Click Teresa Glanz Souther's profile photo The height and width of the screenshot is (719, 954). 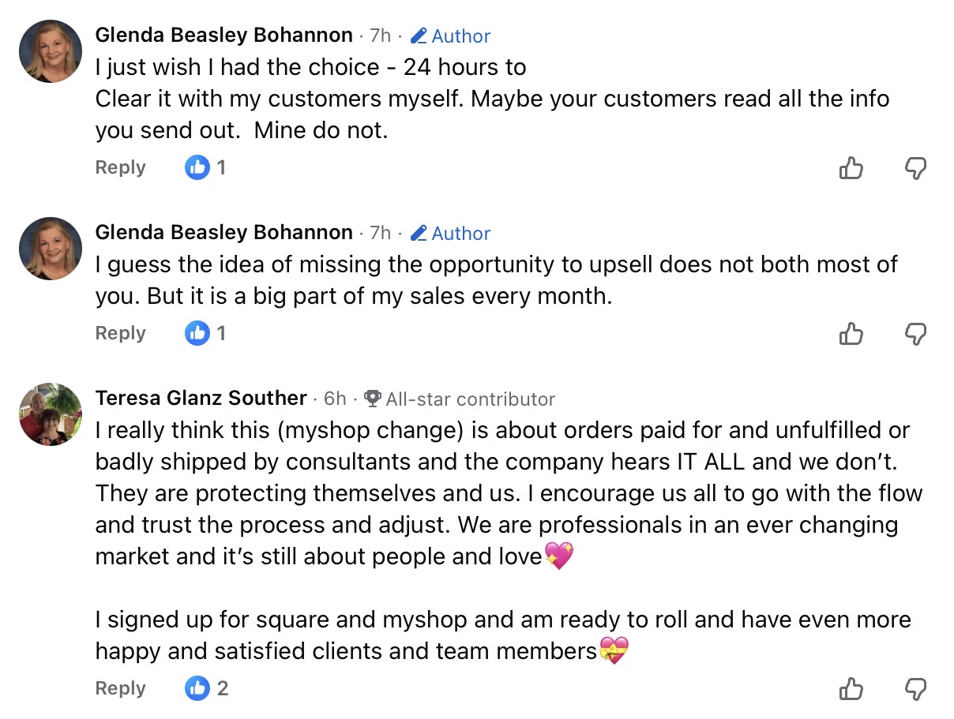(x=51, y=414)
